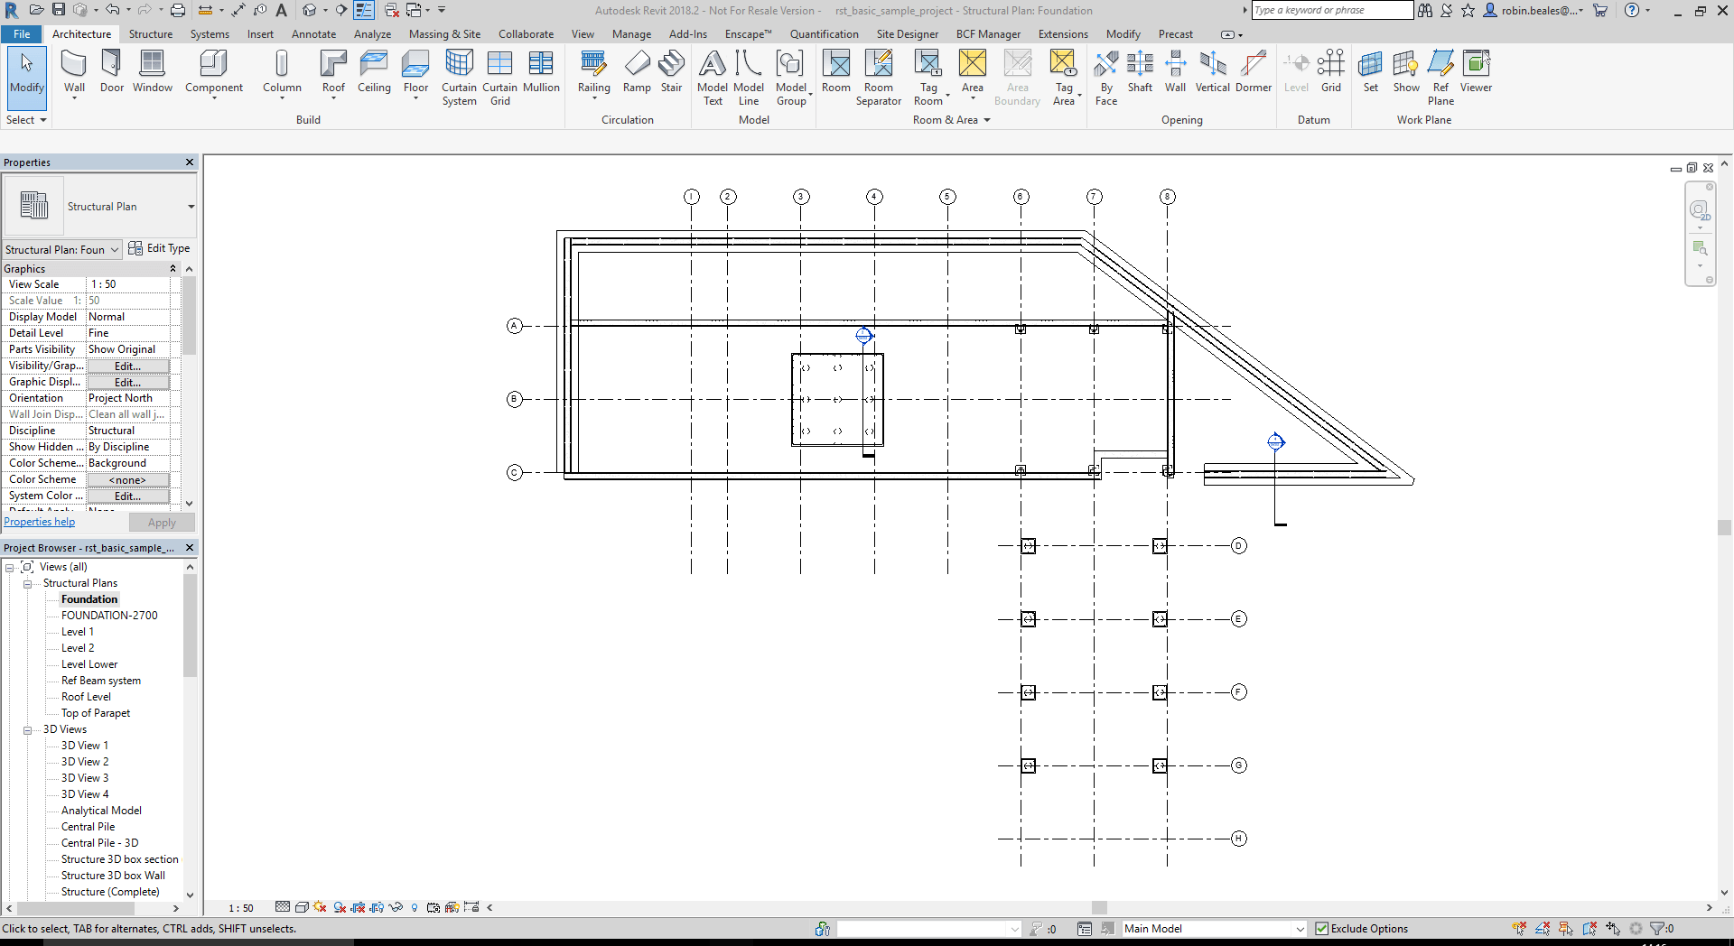The image size is (1734, 946).
Task: Choose the Ramp tool
Action: click(x=637, y=72)
